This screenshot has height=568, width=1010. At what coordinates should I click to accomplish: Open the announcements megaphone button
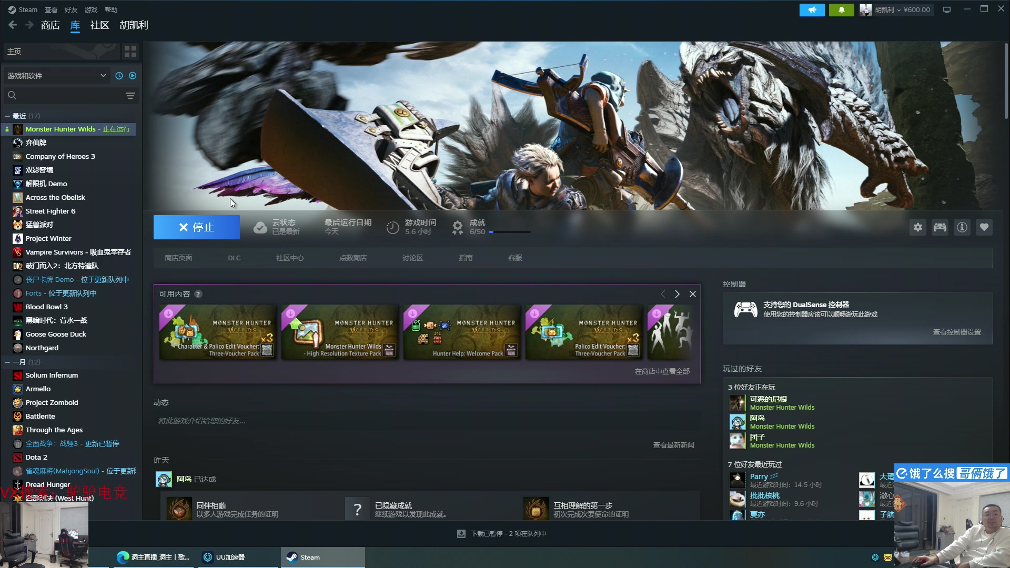point(812,9)
